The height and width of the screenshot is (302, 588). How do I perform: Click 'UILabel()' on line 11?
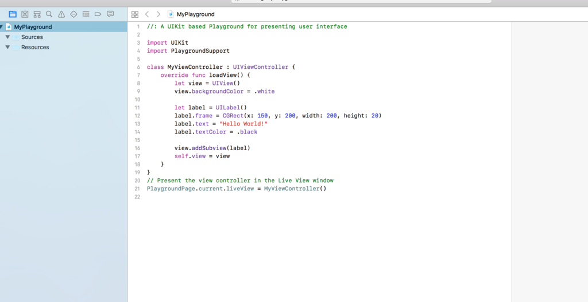[x=231, y=108]
